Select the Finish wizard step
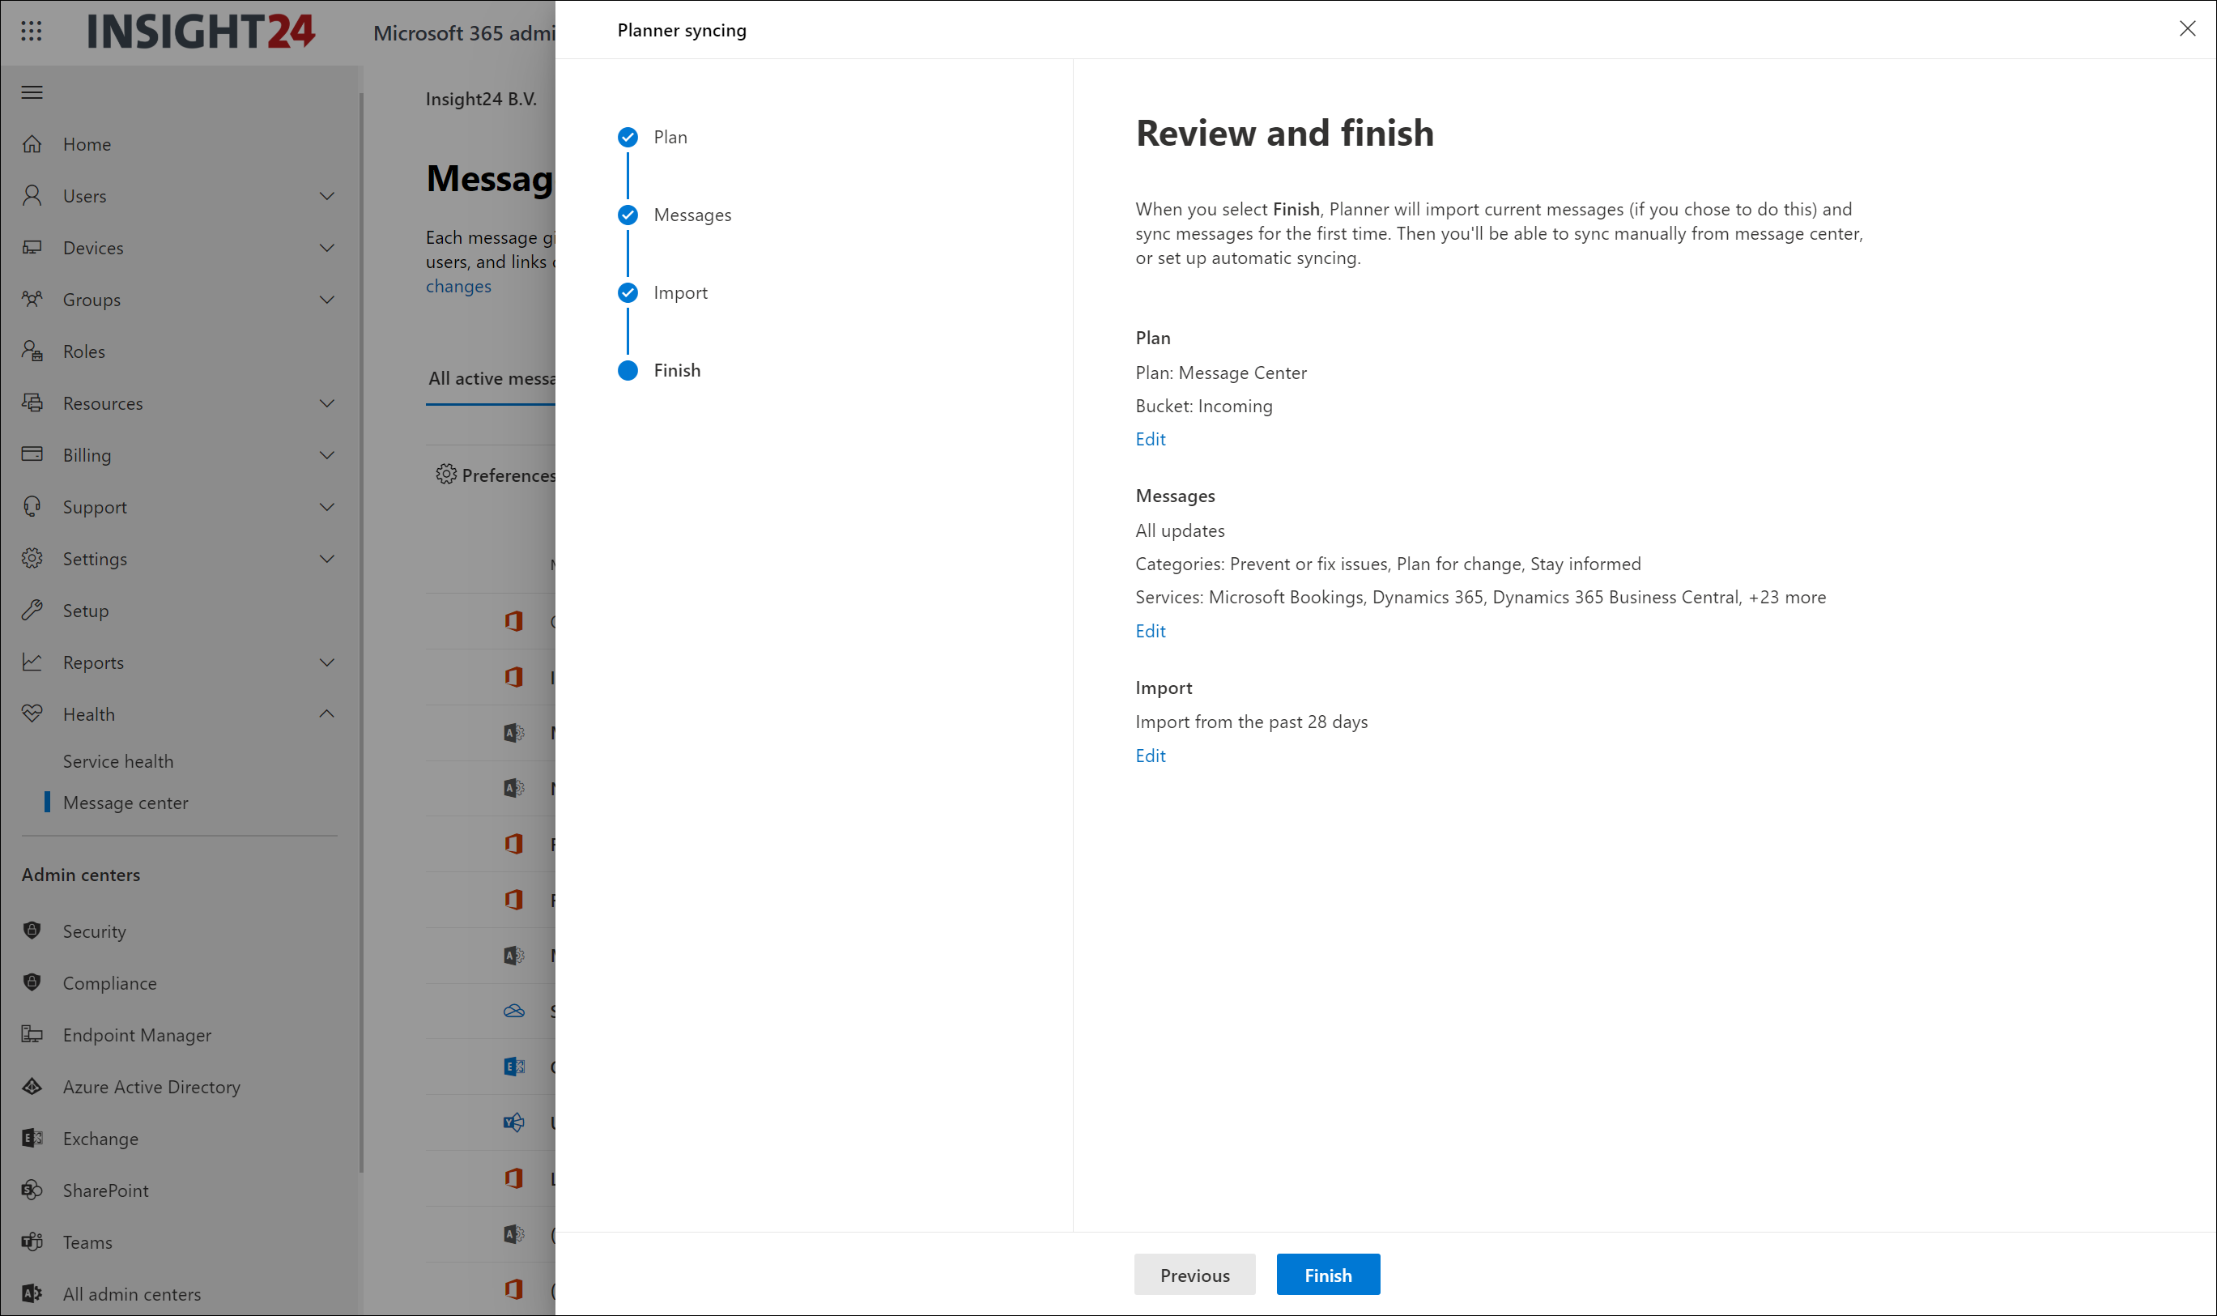Image resolution: width=2217 pixels, height=1316 pixels. [x=658, y=370]
